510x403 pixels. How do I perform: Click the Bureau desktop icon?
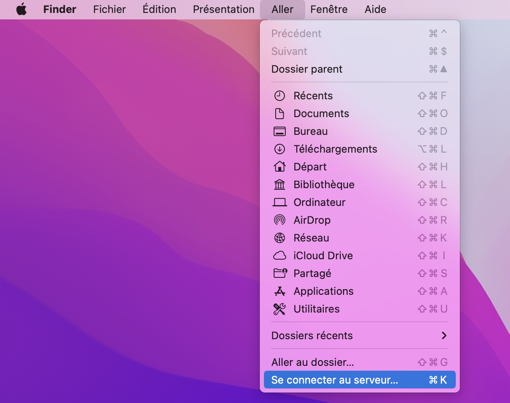[280, 131]
